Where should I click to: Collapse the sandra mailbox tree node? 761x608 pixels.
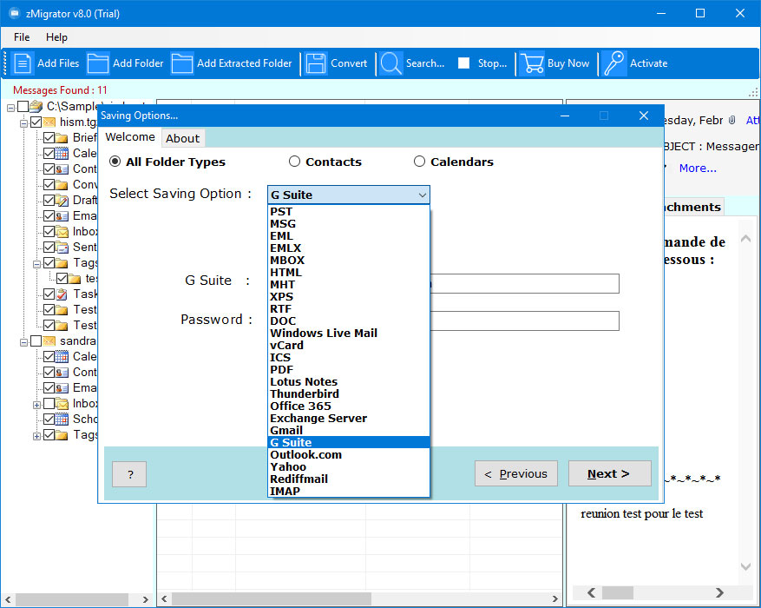(23, 342)
